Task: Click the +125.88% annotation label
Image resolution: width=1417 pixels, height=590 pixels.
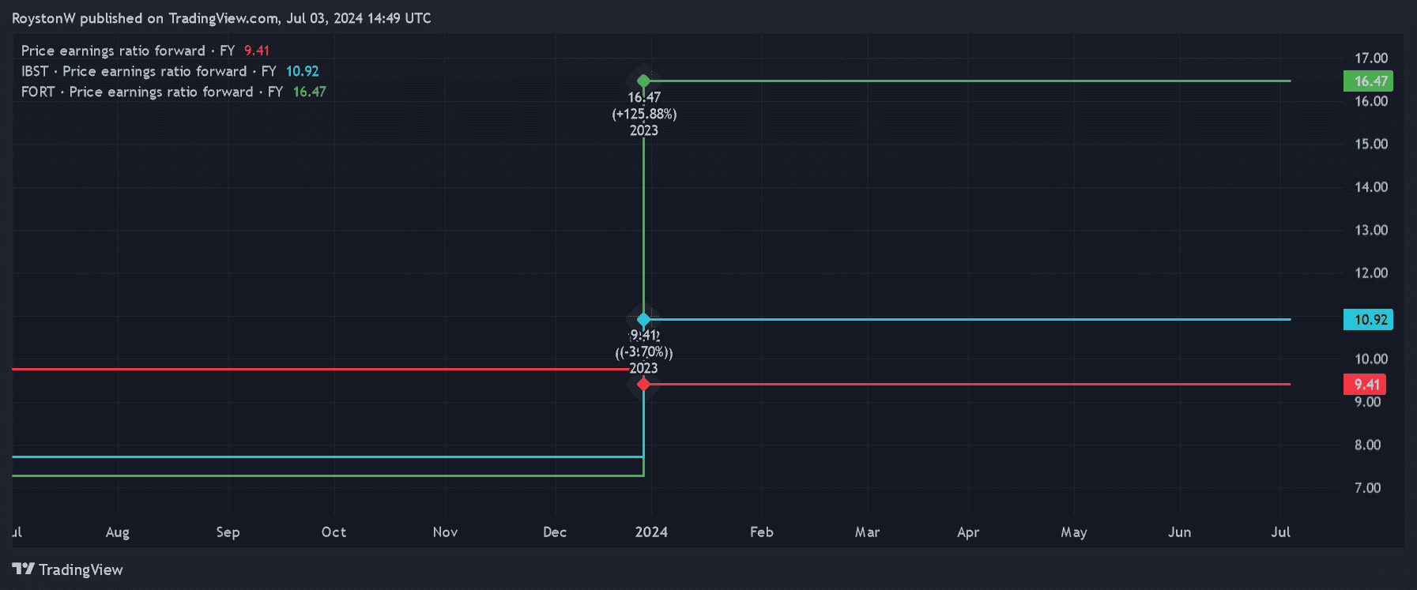Action: 644,114
